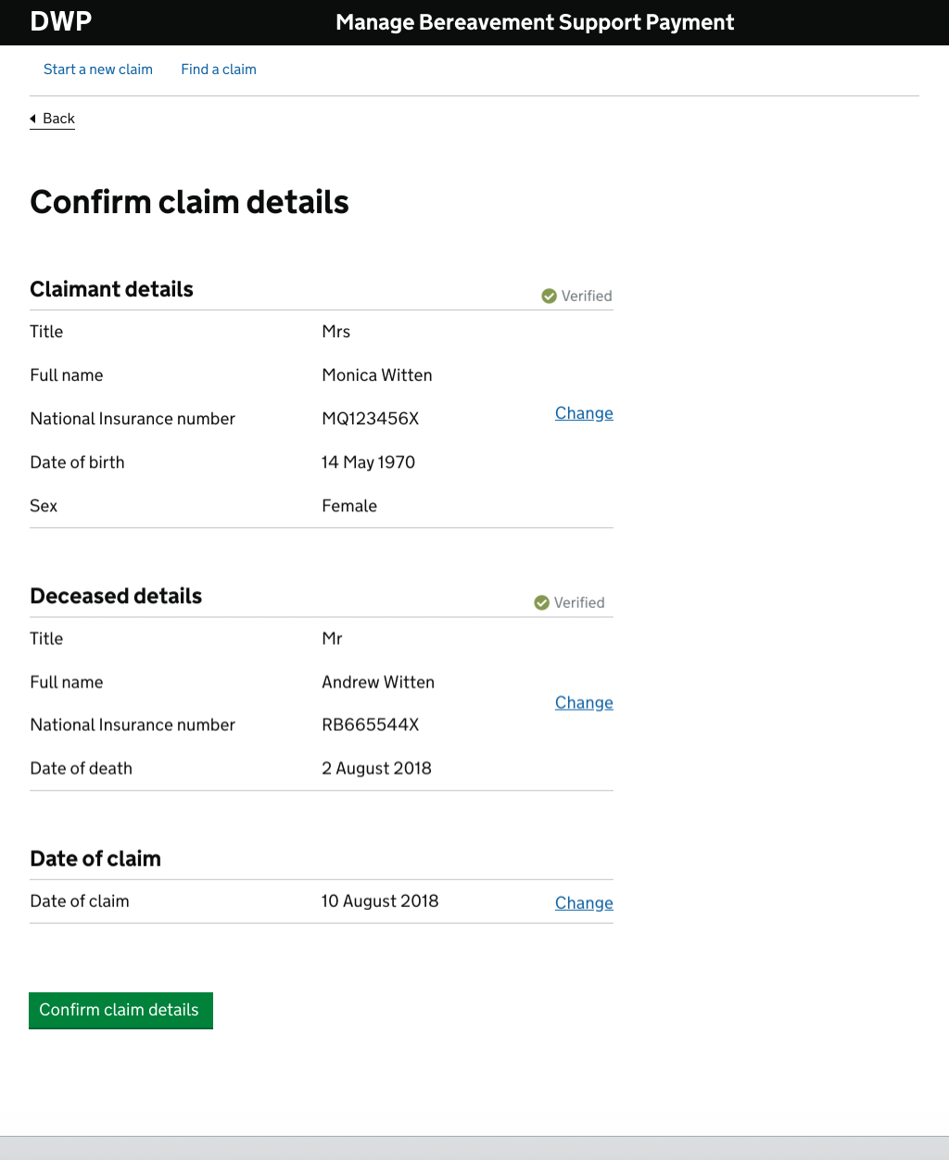
Task: Click the date of death 2 August 2018
Action: pyautogui.click(x=376, y=768)
